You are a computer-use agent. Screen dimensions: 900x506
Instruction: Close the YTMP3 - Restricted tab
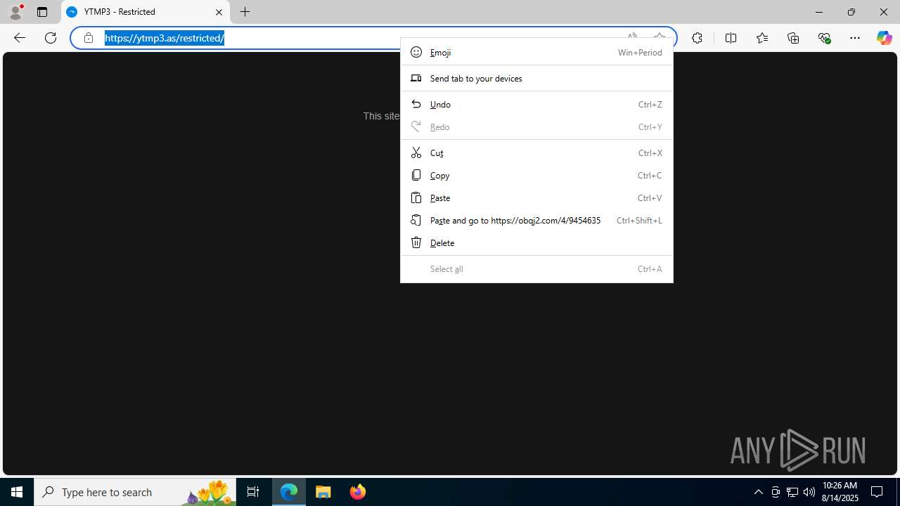pyautogui.click(x=219, y=12)
